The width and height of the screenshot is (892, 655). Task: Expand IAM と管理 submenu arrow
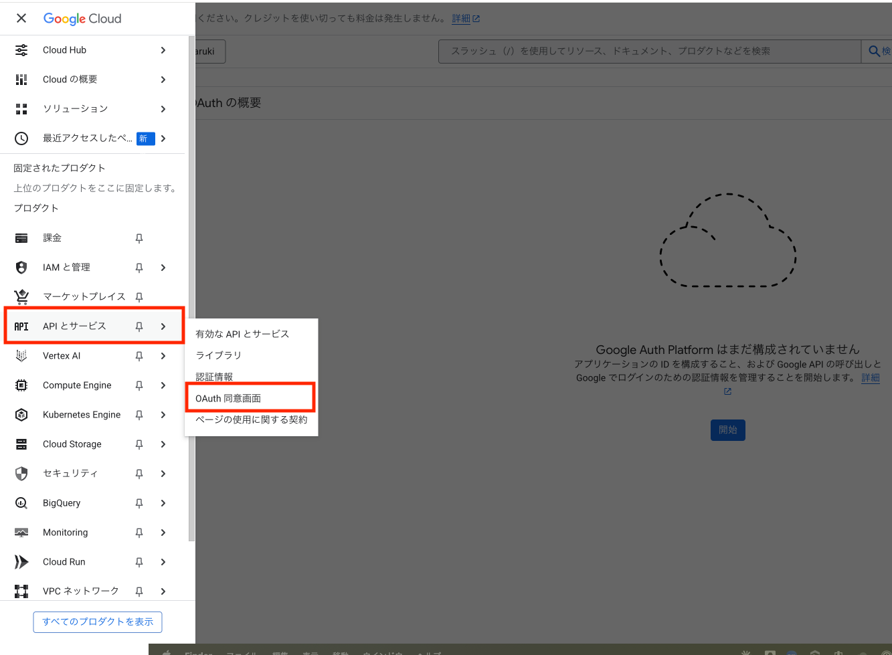point(163,268)
